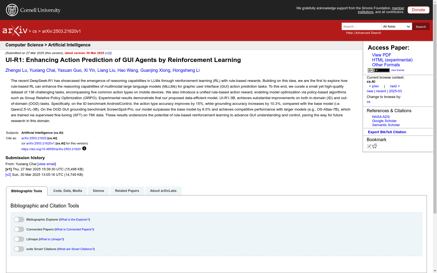Click What is Connected Papers? link
Viewport: 437px width, 273px height.
74,229
